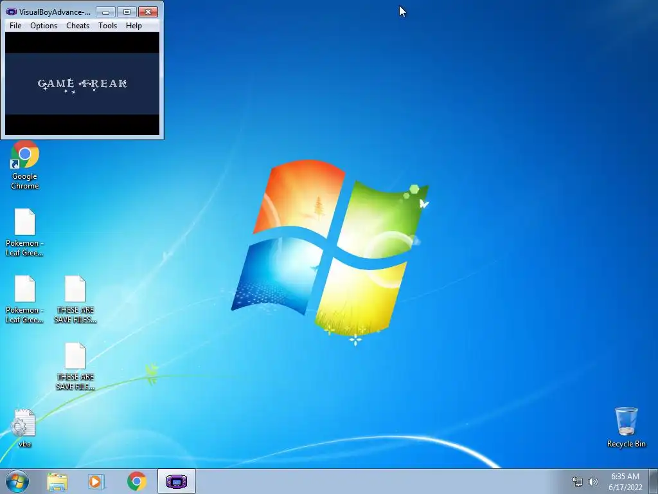This screenshot has width=658, height=494.
Task: Select the Recycle Bin icon
Action: 626,427
